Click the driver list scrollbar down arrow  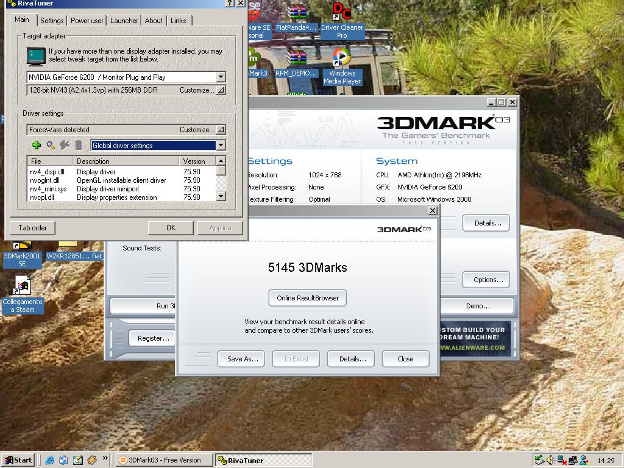221,196
